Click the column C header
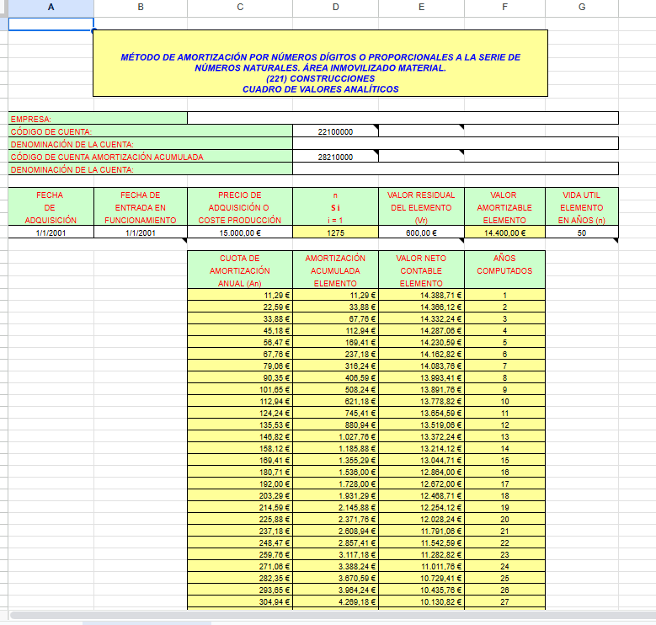Viewport: 656px width, 625px height. [x=240, y=8]
